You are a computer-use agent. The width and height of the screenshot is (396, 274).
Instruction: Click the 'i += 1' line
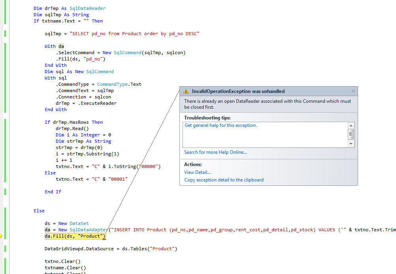pos(64,160)
